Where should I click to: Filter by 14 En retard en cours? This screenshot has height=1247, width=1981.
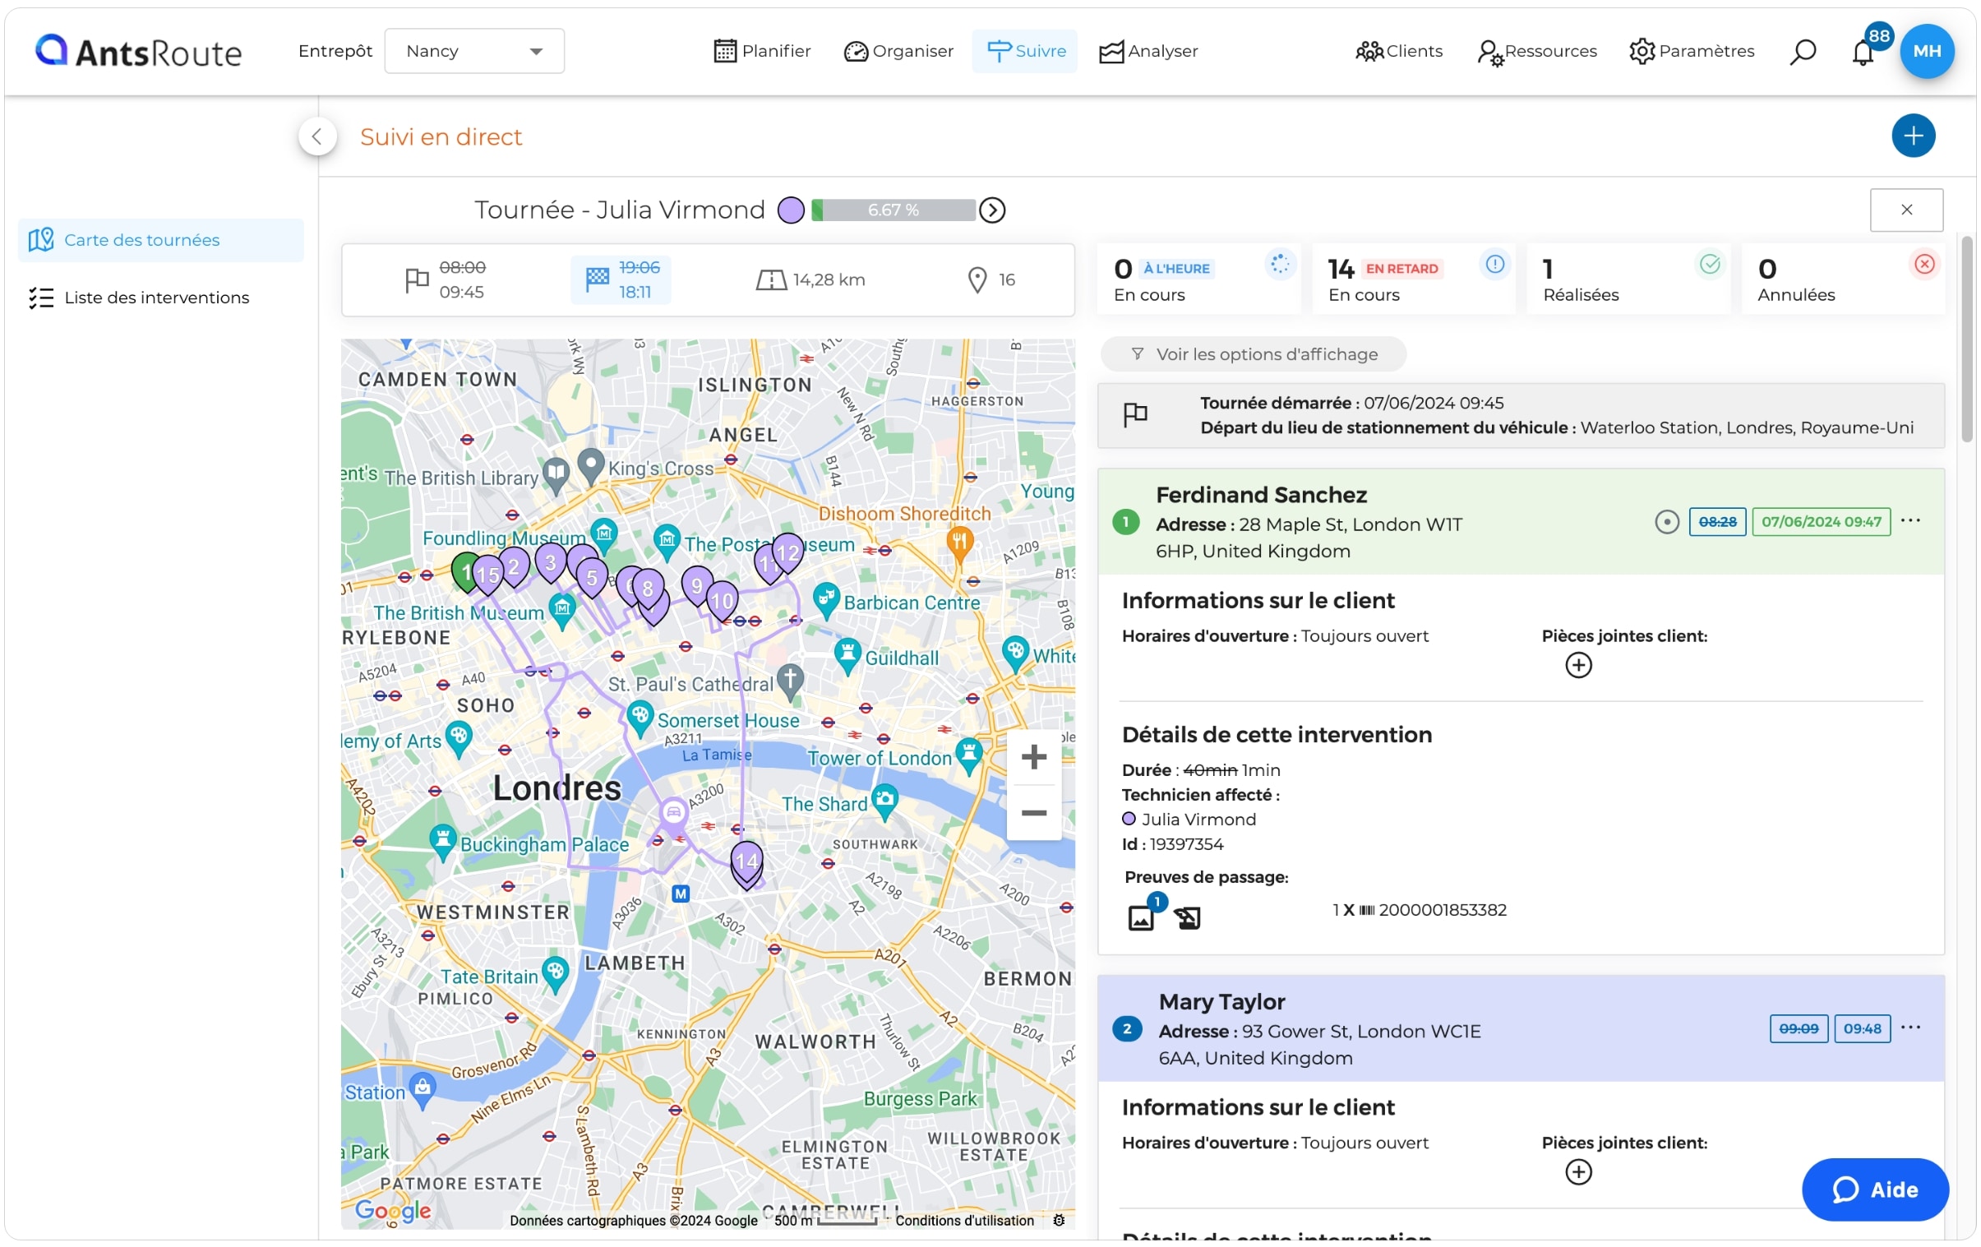coord(1413,279)
